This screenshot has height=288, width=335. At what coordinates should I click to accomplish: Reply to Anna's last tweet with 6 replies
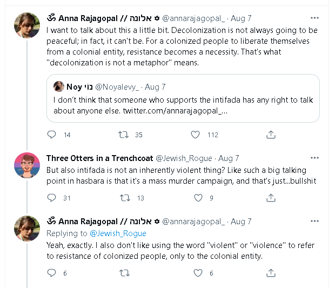click(52, 273)
